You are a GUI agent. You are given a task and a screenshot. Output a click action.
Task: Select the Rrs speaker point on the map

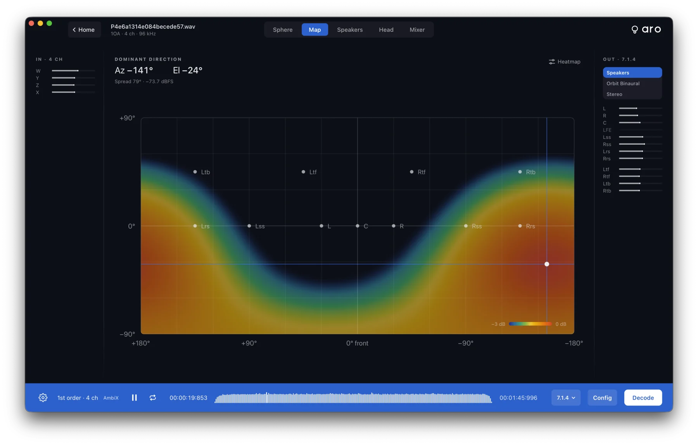pyautogui.click(x=520, y=226)
